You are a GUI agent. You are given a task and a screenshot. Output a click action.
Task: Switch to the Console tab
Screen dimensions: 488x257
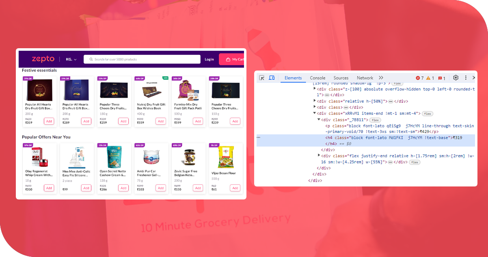coord(317,78)
